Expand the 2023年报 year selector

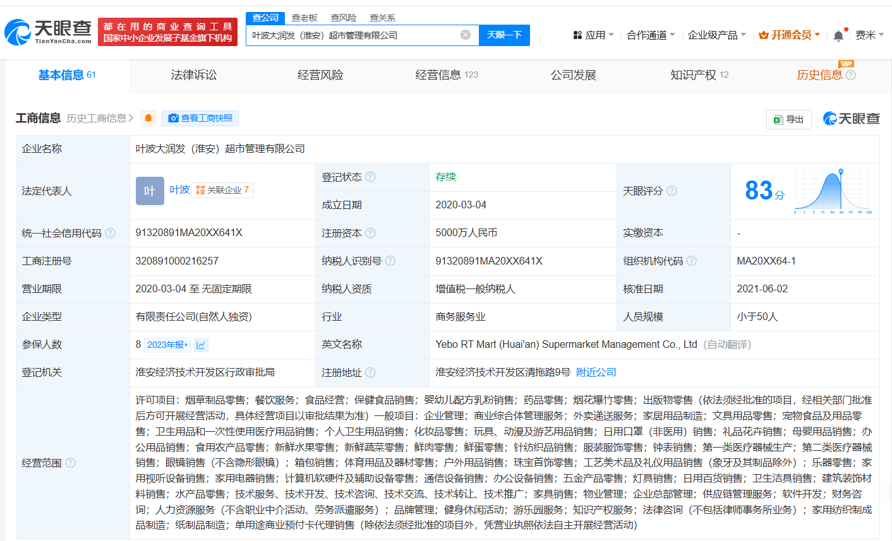[x=167, y=345]
